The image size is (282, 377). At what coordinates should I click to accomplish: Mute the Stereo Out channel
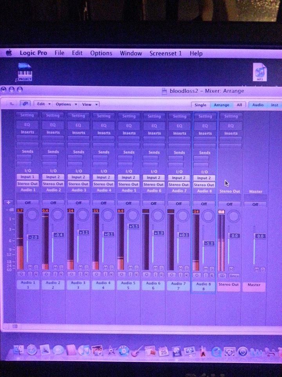[x=231, y=269]
